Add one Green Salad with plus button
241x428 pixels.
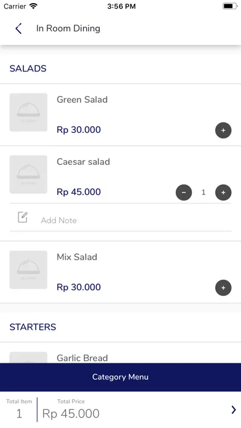coord(223,130)
